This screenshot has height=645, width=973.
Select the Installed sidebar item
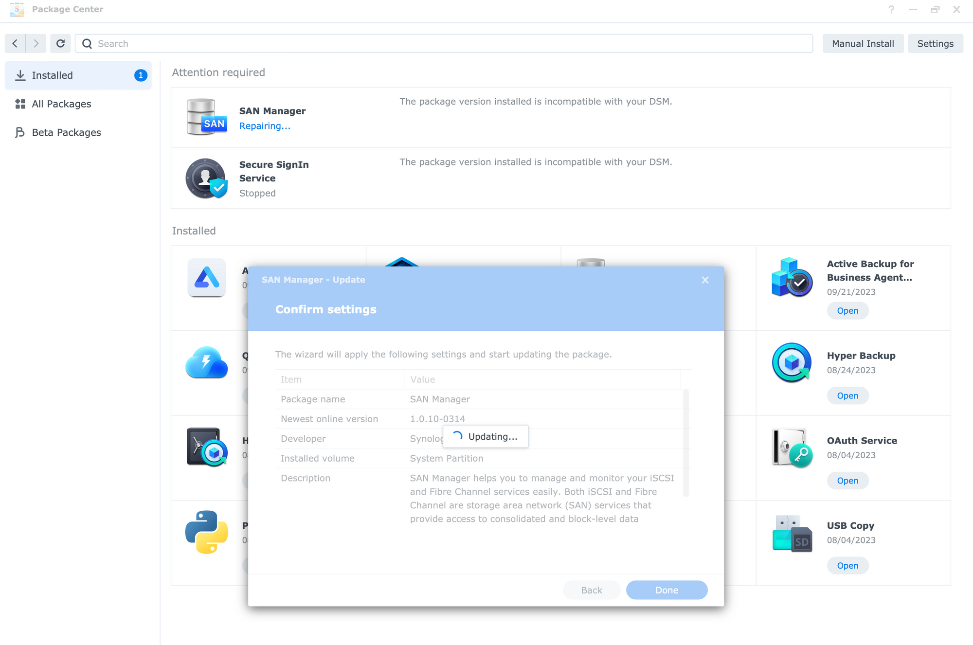(x=78, y=75)
